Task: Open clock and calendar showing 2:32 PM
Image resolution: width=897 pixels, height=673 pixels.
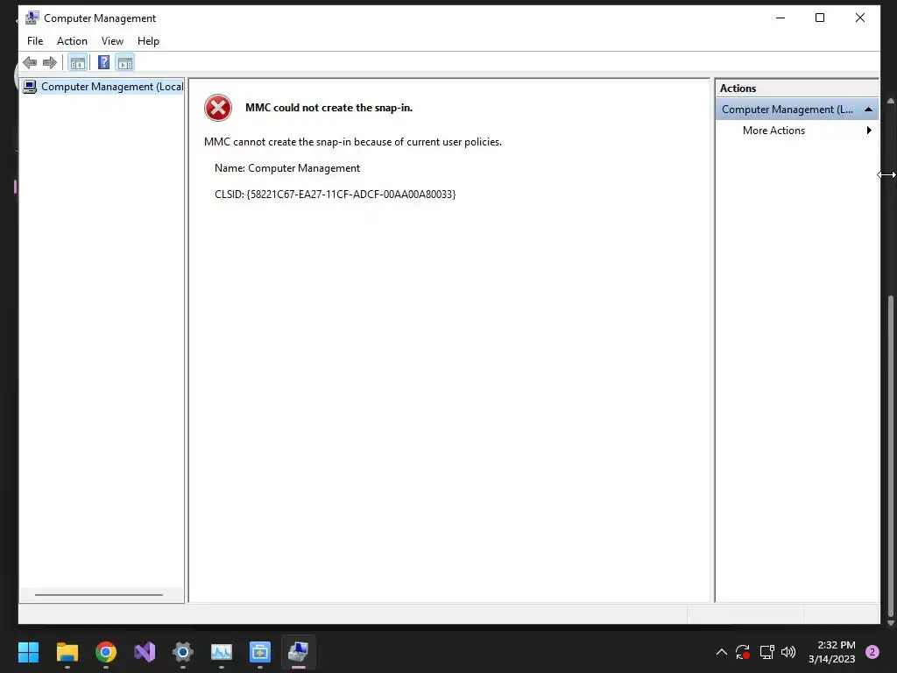Action: coord(832,652)
